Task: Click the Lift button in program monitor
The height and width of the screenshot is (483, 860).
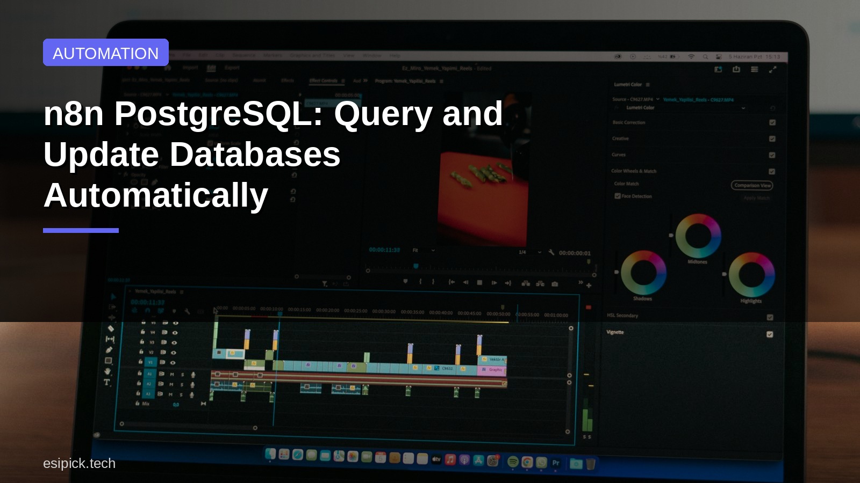Action: [526, 283]
